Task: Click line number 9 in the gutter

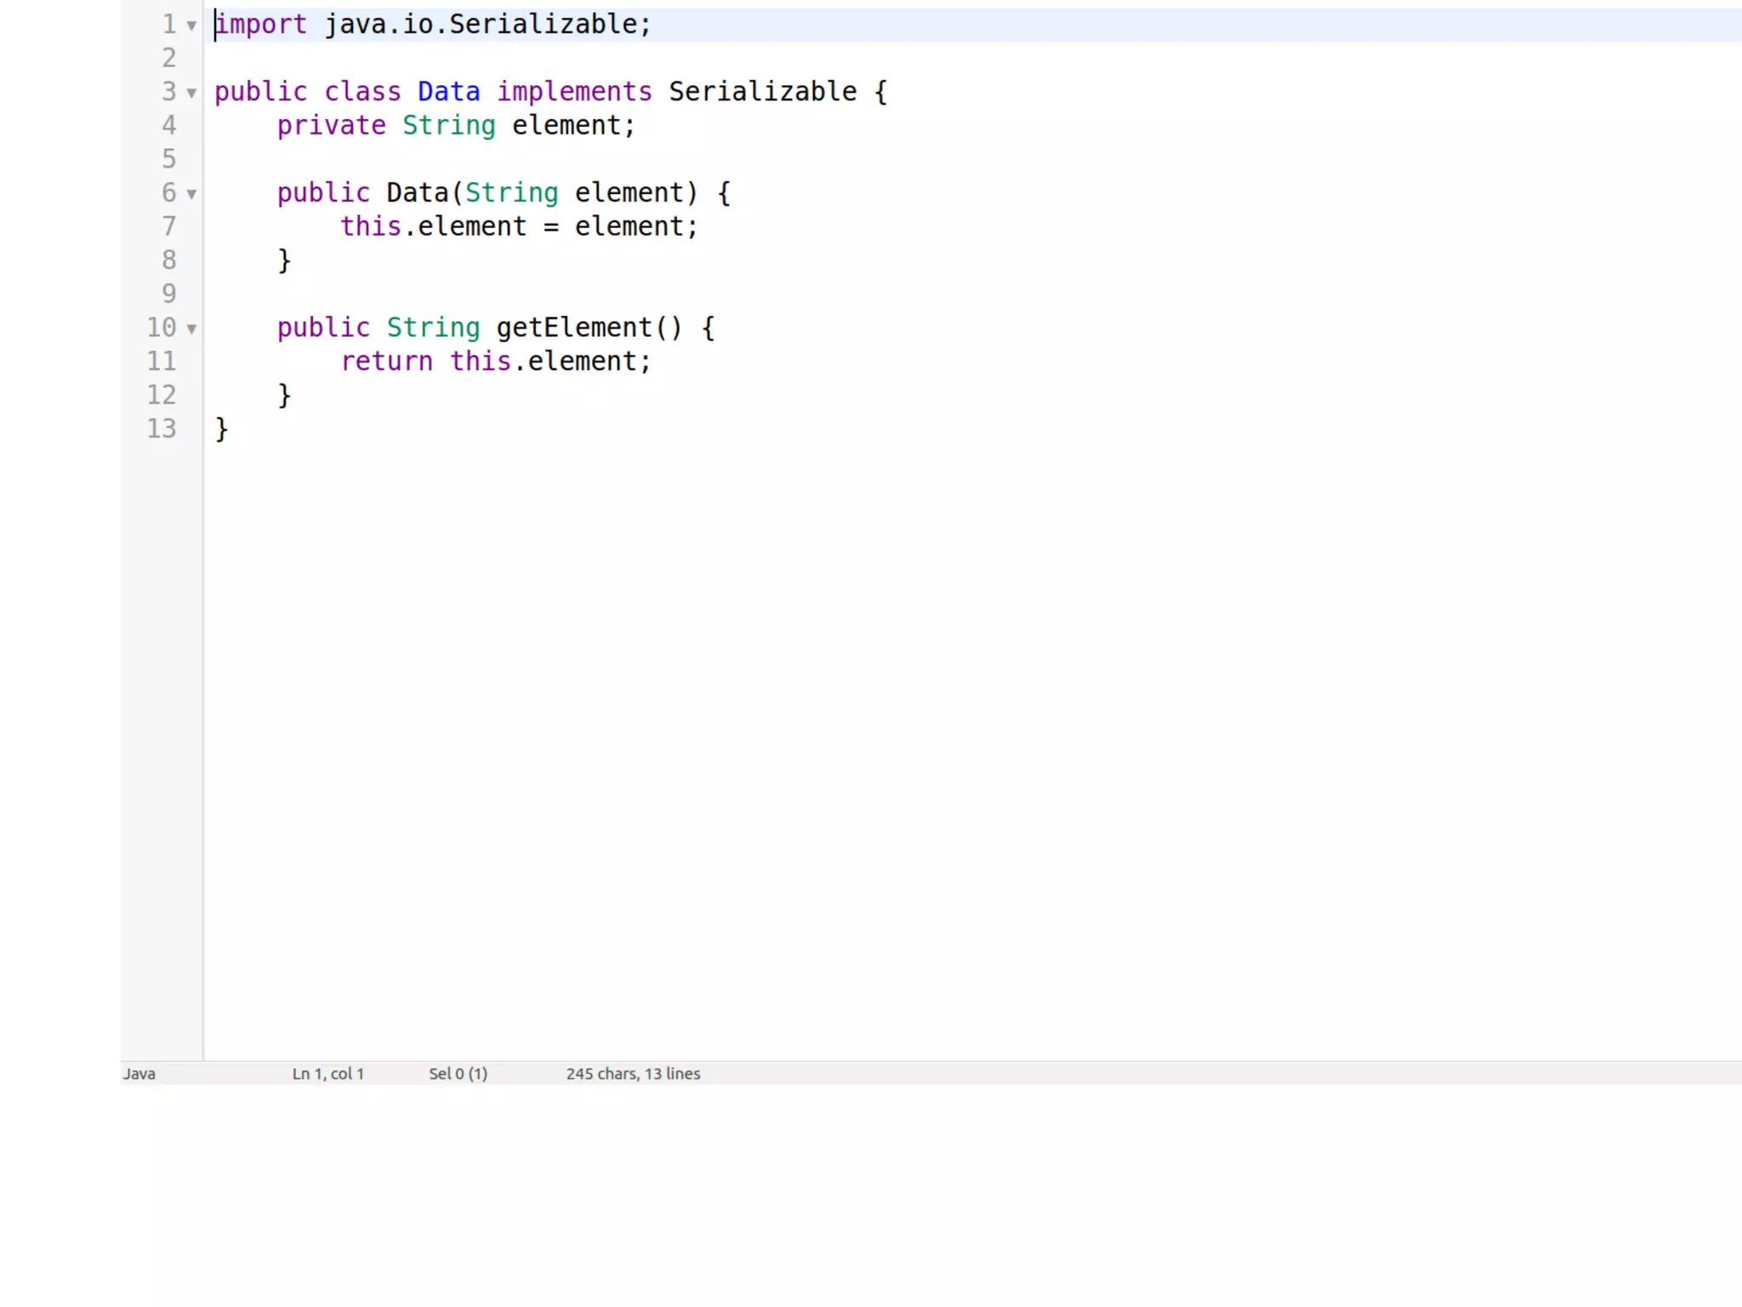Action: [168, 294]
